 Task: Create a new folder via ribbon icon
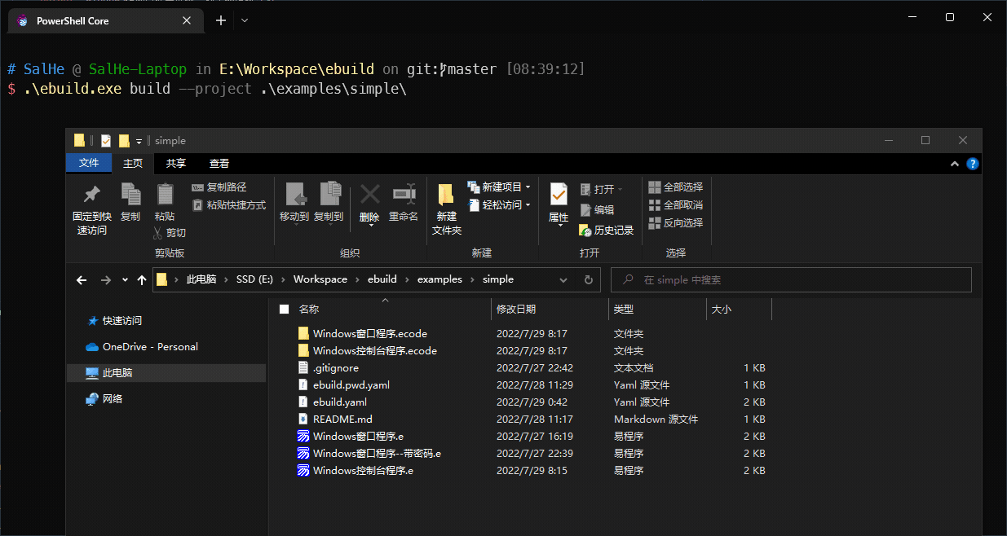click(446, 196)
